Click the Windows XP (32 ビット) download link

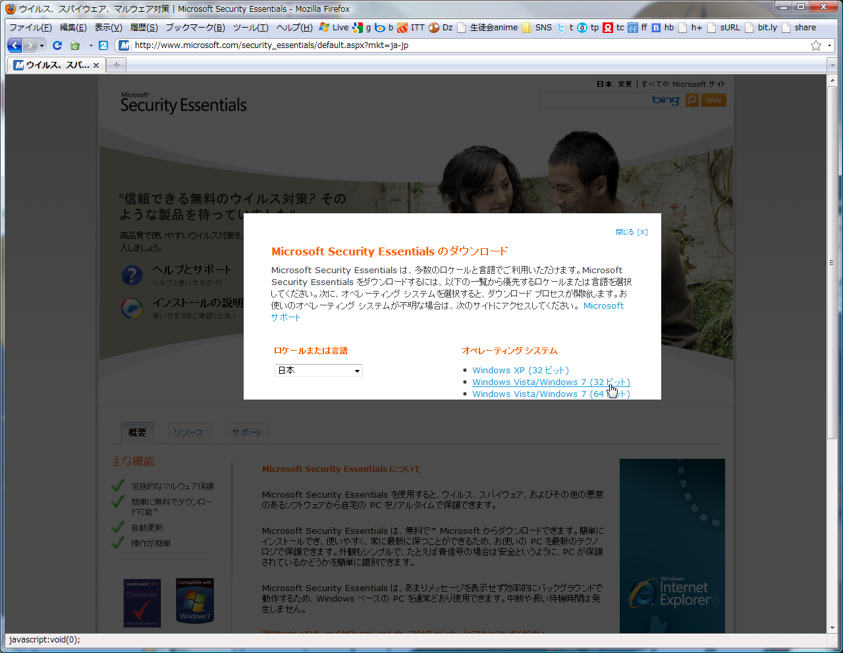pos(520,370)
